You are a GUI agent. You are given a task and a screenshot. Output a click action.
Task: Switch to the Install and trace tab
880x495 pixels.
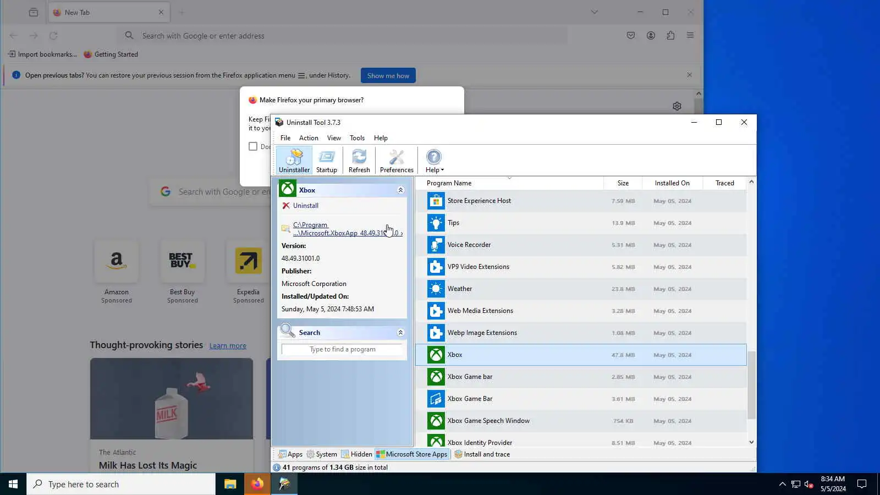482,454
